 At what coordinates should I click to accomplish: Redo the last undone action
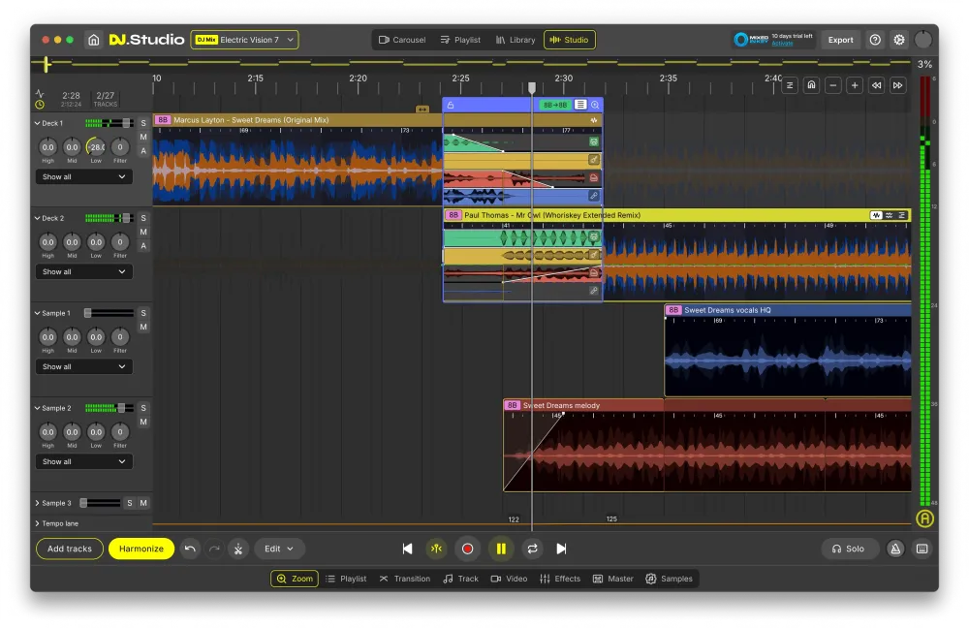(214, 549)
